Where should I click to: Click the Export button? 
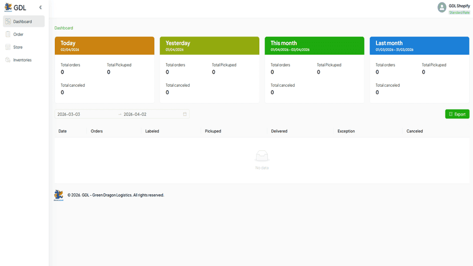tap(457, 114)
